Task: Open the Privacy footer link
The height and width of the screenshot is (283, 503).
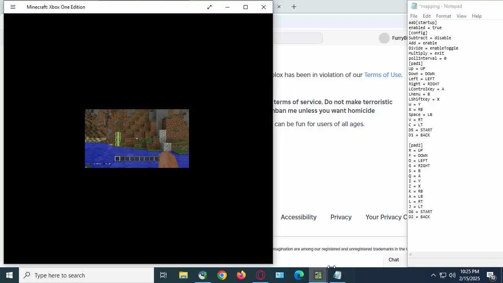Action: 341,217
